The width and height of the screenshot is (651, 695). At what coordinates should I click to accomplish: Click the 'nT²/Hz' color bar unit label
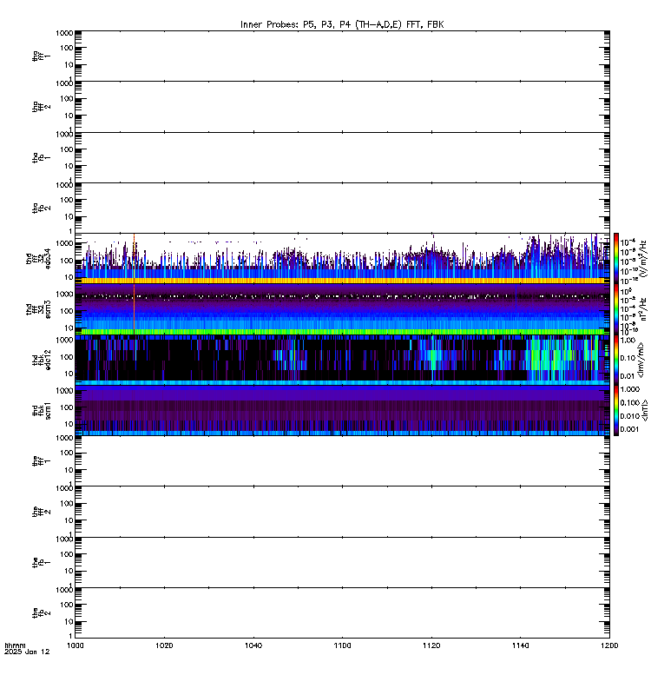tap(643, 309)
